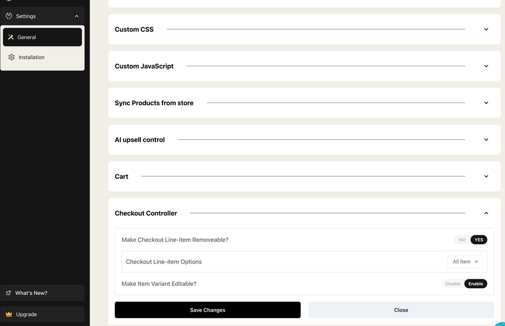Click the Settings plug icon in sidebar
This screenshot has width=505, height=326.
pos(9,16)
